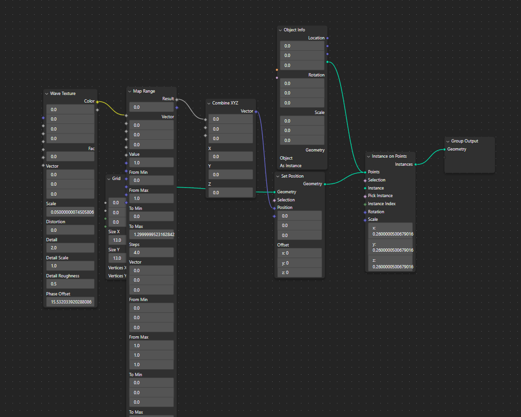Click the Geometry input socket on Group Output
The image size is (521, 417).
(445, 149)
